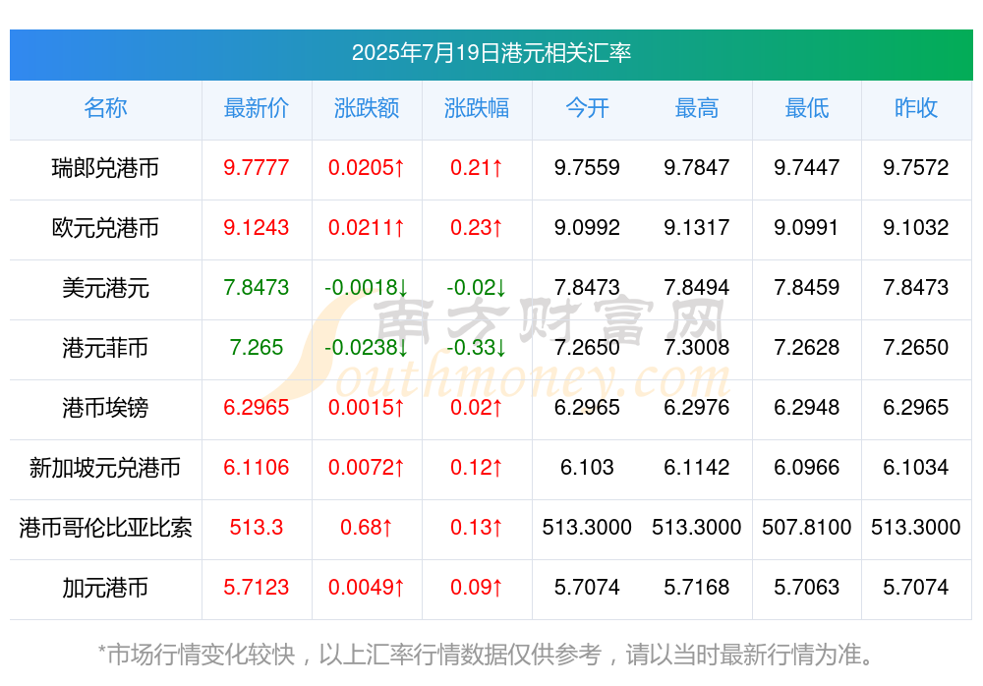983x686 pixels.
Task: Click the 港元菲币 row name
Action: [x=105, y=347]
